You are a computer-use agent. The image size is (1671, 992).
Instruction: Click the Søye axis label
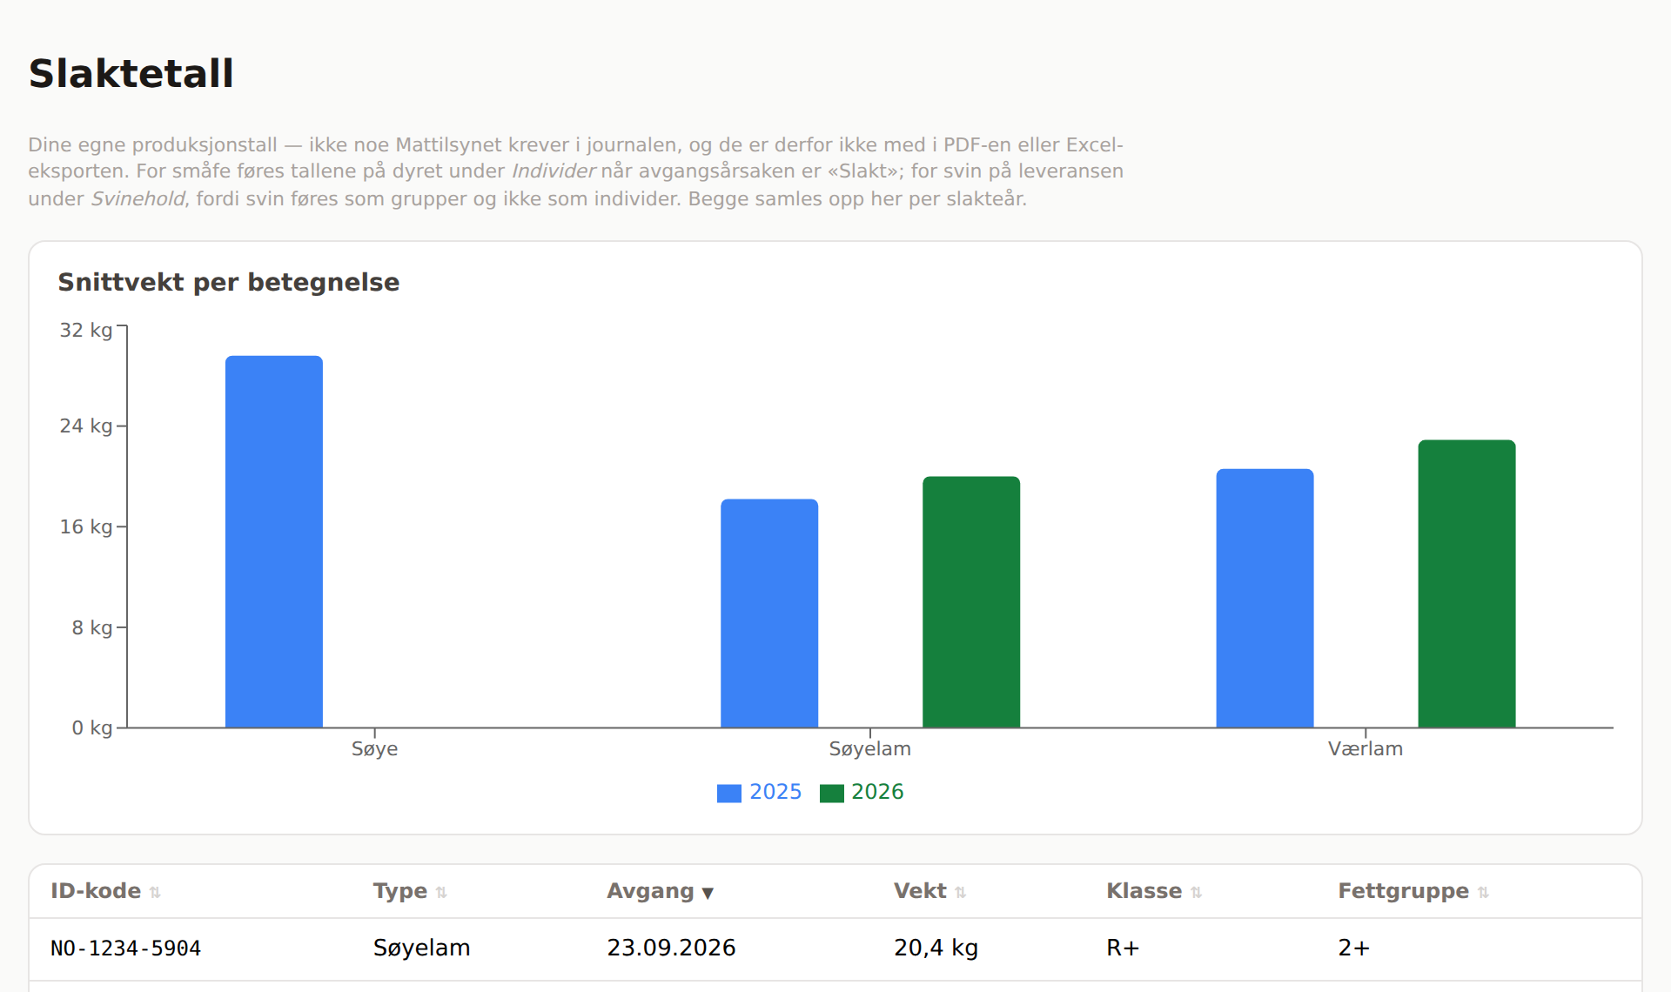(374, 748)
